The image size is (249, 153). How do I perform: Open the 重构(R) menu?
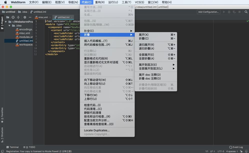tap(100, 2)
